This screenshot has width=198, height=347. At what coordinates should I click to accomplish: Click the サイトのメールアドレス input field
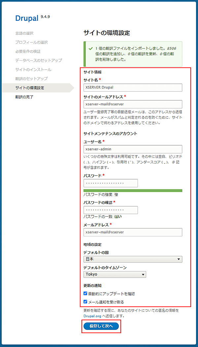(x=133, y=104)
